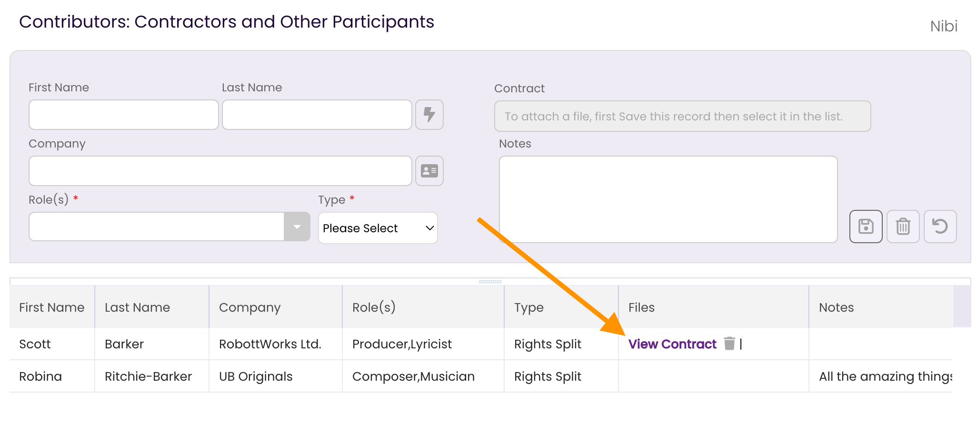977x434 pixels.
Task: Click the 'Composer,Musician' roles cell
Action: [423, 376]
